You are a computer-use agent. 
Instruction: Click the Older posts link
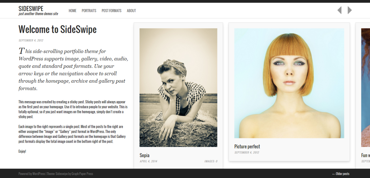[340, 174]
